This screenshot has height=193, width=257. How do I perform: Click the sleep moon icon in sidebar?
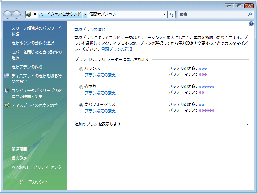tap(7, 90)
